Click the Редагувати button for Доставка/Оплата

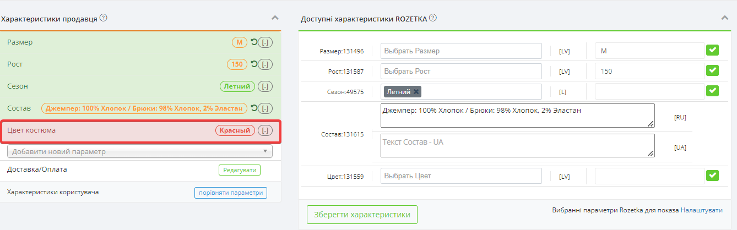240,170
